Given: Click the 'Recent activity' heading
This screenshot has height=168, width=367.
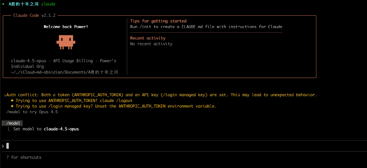Looking at the screenshot, I should pyautogui.click(x=148, y=38).
